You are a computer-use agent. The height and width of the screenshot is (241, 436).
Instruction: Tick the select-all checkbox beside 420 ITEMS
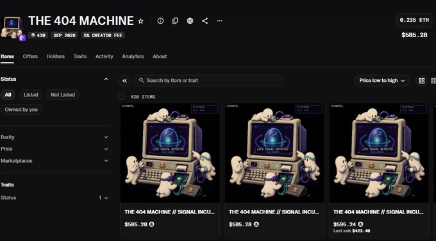122,97
